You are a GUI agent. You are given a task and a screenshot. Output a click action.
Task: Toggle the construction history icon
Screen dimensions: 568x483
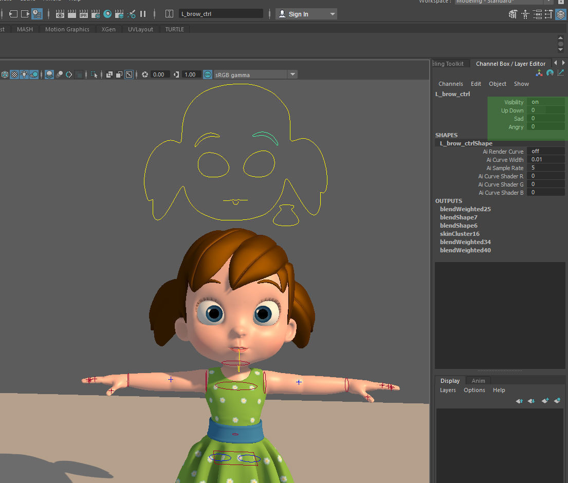(37, 14)
